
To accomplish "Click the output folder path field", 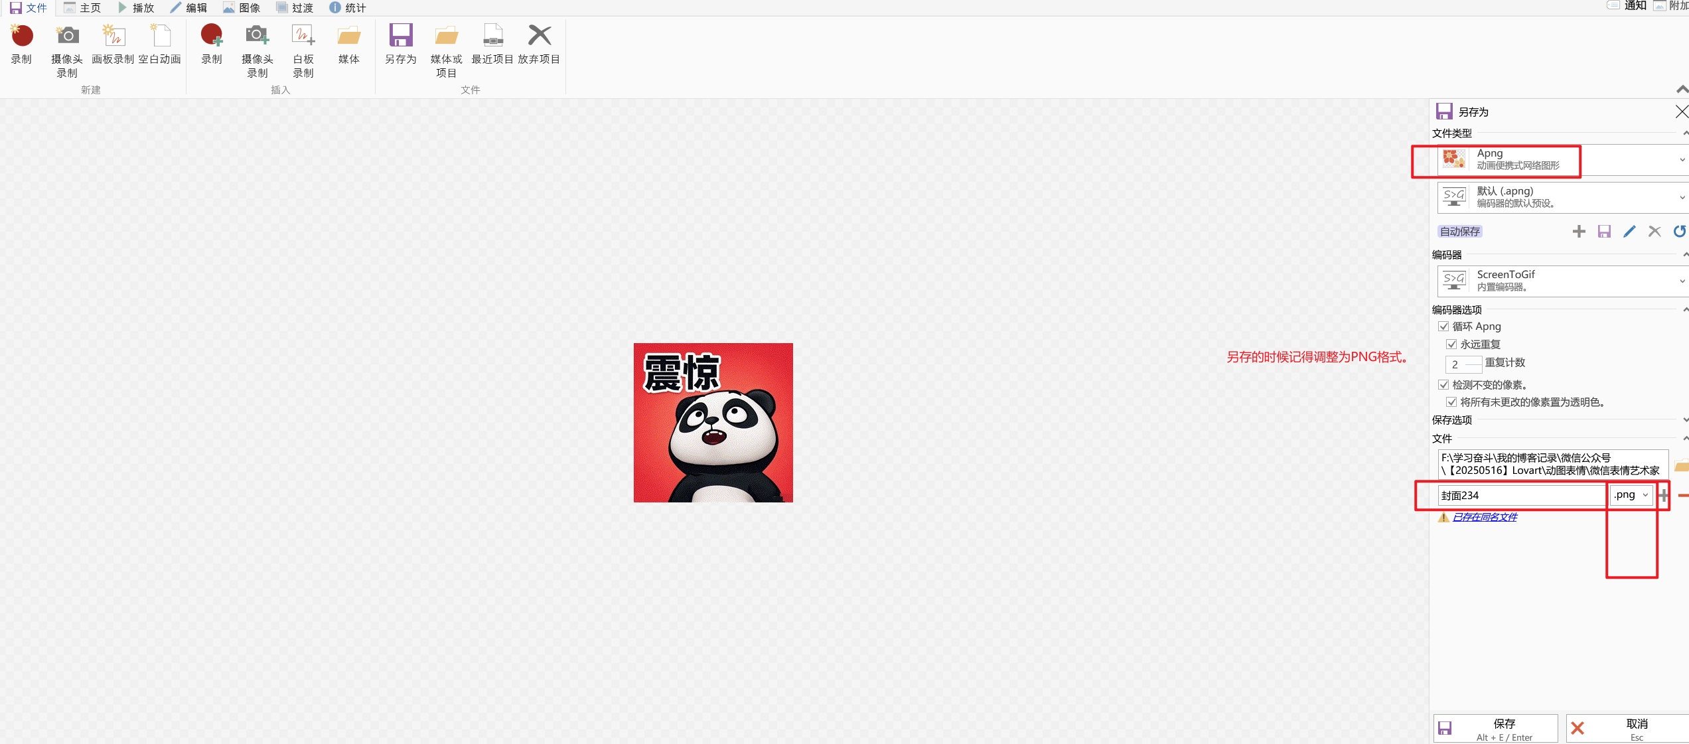I will 1553,464.
